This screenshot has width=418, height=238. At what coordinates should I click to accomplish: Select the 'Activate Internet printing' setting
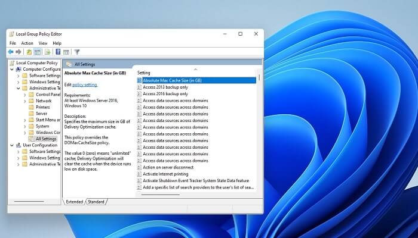coord(167,174)
